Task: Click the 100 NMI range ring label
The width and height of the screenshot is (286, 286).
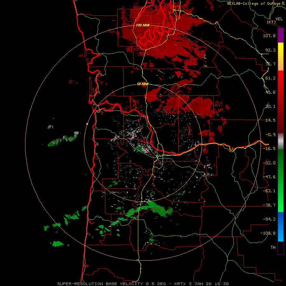Action: click(143, 25)
